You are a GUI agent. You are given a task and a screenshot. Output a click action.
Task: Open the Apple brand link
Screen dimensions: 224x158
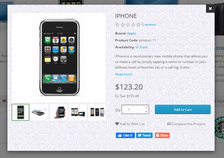pos(131,33)
